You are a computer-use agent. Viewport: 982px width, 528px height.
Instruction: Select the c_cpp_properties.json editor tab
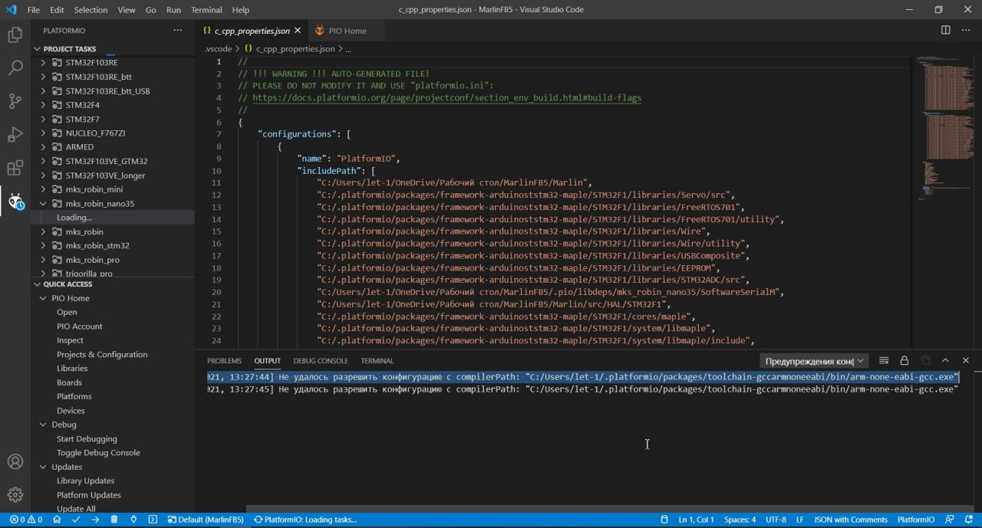pos(252,31)
